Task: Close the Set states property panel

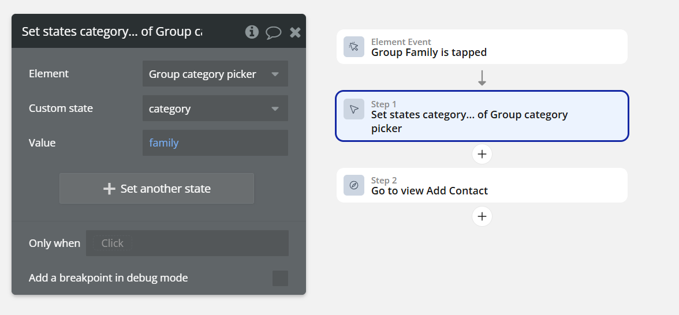Action: [295, 32]
